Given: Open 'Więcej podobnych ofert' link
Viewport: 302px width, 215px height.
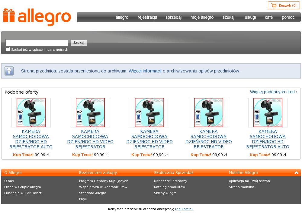Looking at the screenshot, I should pyautogui.click(x=274, y=92).
